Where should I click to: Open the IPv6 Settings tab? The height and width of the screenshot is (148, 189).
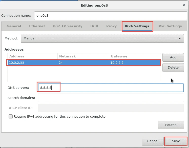tap(169, 26)
